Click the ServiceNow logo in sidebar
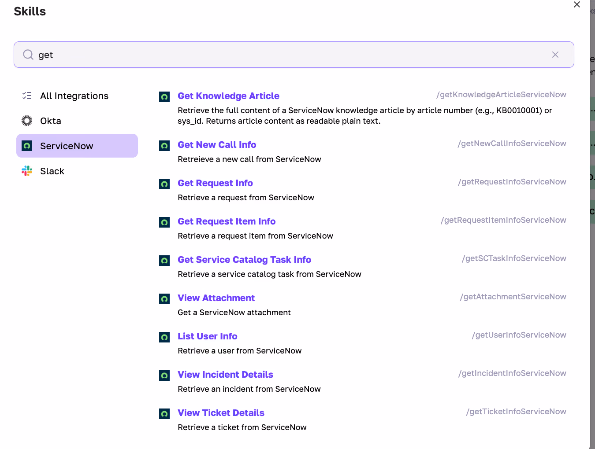 (27, 146)
